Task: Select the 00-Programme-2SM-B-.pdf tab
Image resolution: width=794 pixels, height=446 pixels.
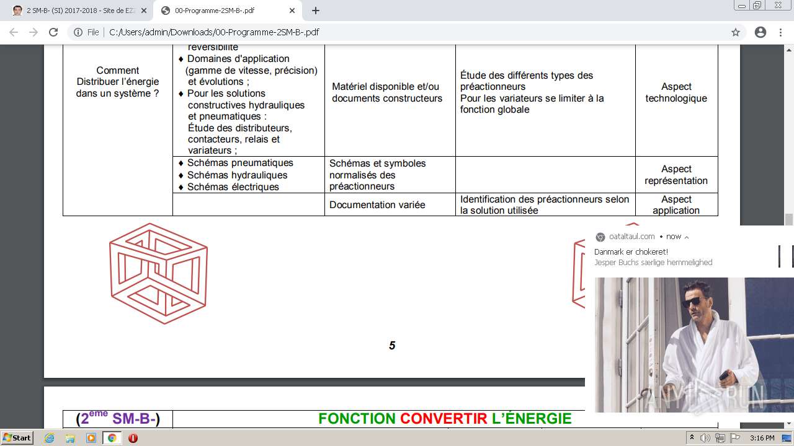Action: tap(227, 11)
